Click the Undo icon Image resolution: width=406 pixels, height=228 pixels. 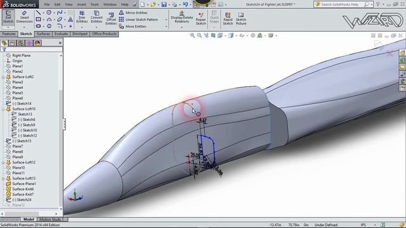click(185, 4)
